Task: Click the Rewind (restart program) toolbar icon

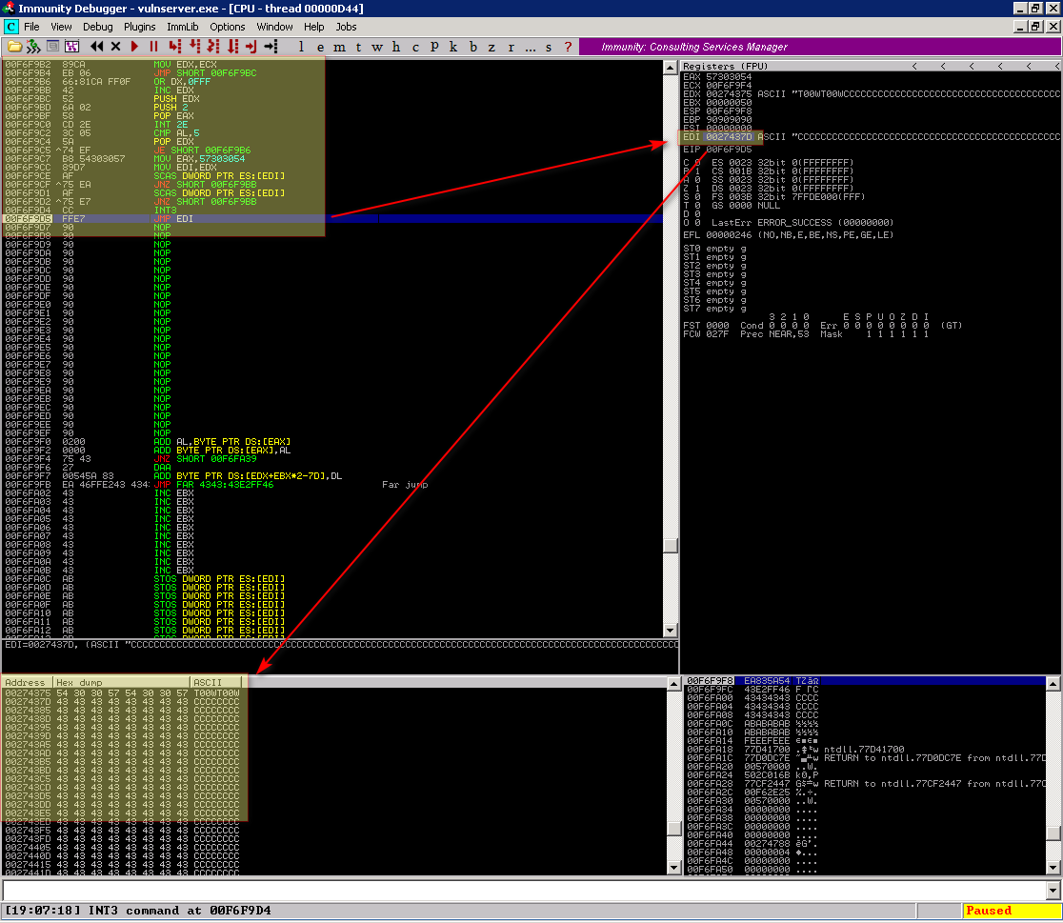Action: point(97,47)
